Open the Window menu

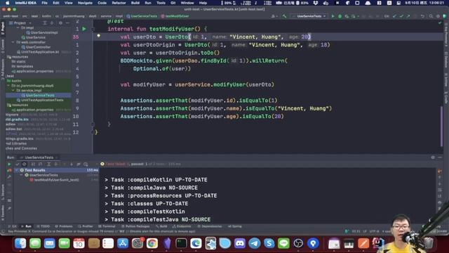pos(187,3)
